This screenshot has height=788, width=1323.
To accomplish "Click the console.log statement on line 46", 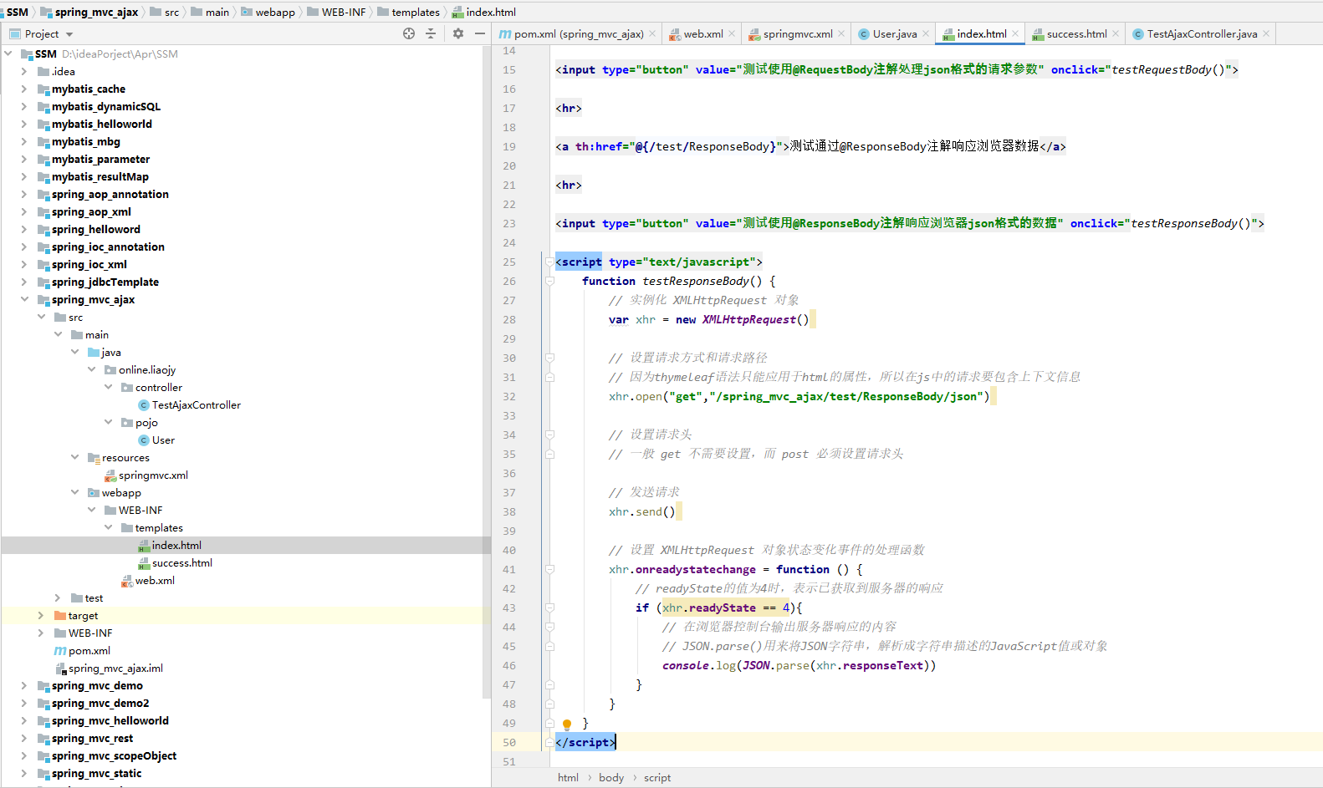I will 799,665.
